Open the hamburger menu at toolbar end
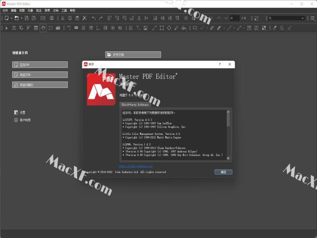The image size is (317, 238). pyautogui.click(x=312, y=18)
